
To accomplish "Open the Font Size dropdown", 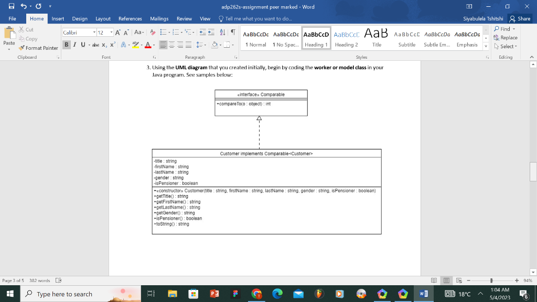I will 111,32.
